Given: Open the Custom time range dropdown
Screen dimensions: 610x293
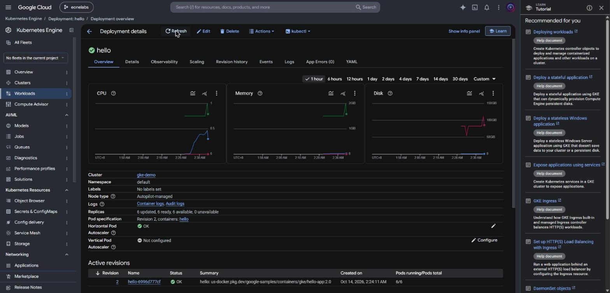Looking at the screenshot, I should (484, 79).
